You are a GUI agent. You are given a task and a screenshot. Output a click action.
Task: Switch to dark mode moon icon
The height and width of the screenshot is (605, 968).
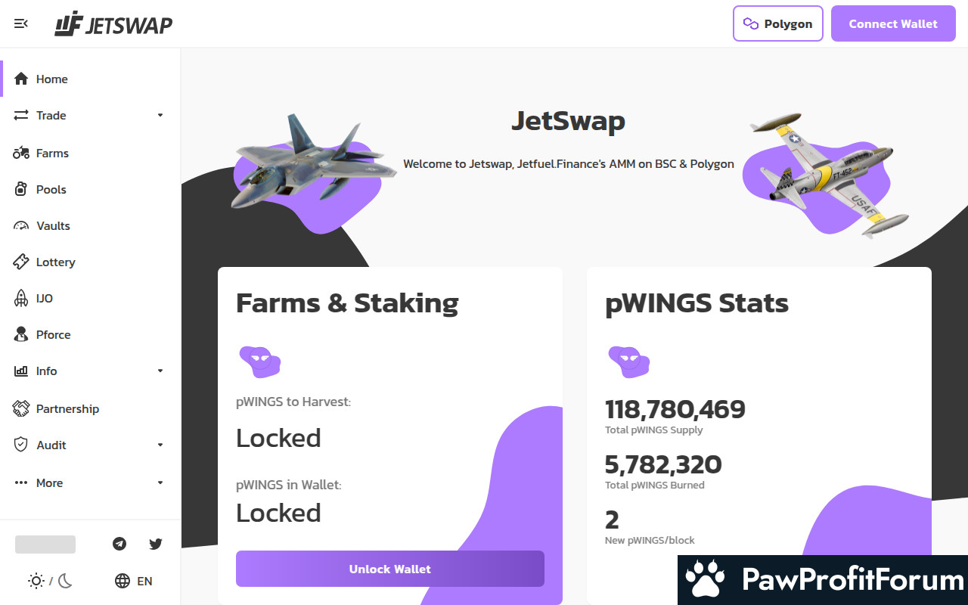coord(66,581)
